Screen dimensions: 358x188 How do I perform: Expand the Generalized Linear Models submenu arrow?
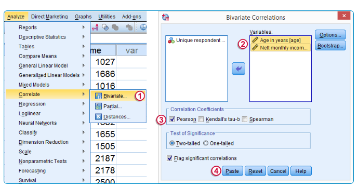click(x=83, y=75)
